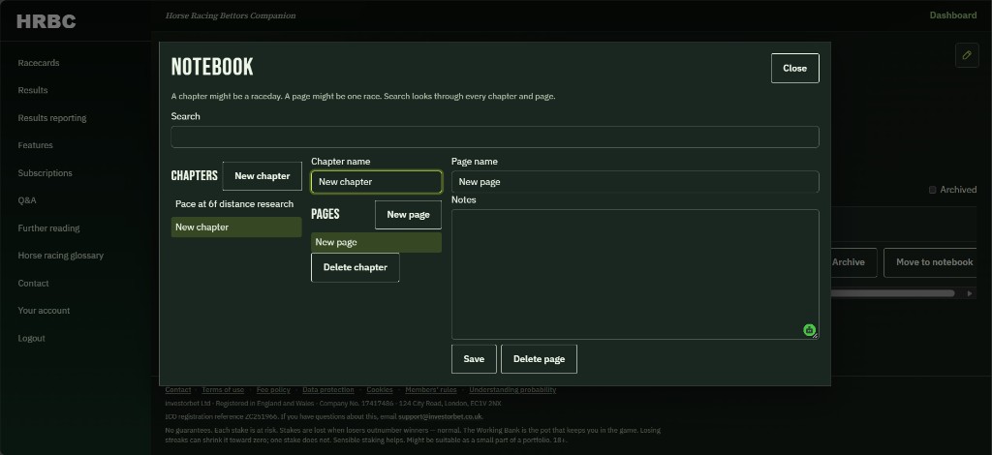The height and width of the screenshot is (455, 992).
Task: Open Terms of use link
Action: [x=223, y=390]
